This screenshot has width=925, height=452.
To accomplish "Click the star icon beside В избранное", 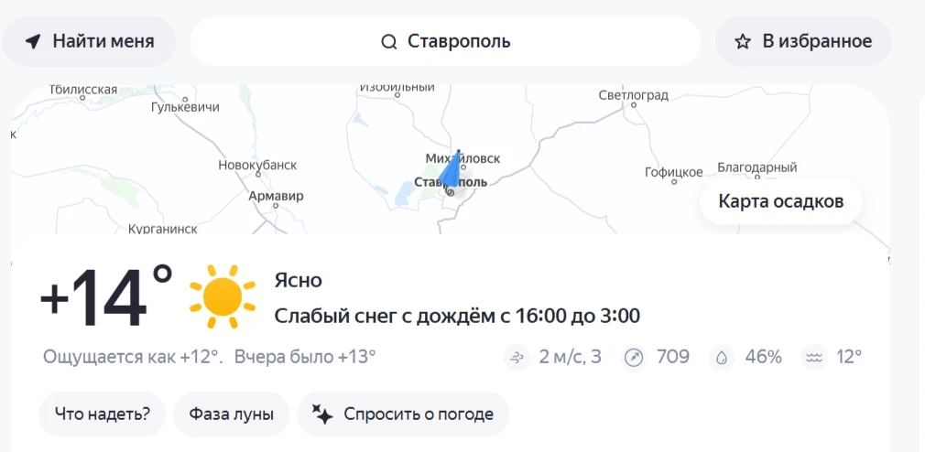I will 744,41.
